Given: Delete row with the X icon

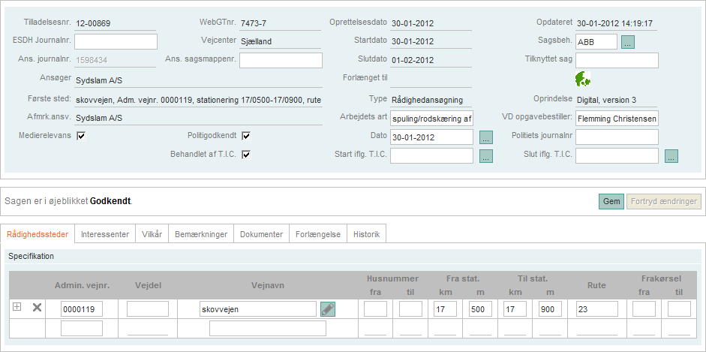Looking at the screenshot, I should tap(37, 308).
